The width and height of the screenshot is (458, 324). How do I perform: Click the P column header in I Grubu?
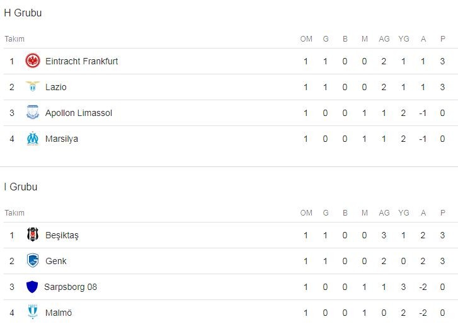[443, 213]
